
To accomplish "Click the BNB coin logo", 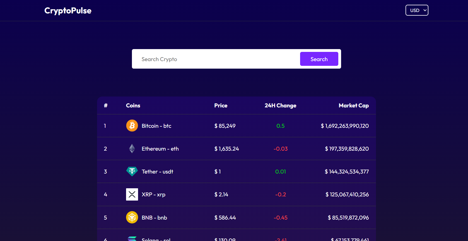I will tap(132, 217).
